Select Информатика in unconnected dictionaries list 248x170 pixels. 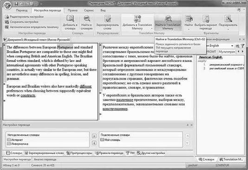coord(18,144)
